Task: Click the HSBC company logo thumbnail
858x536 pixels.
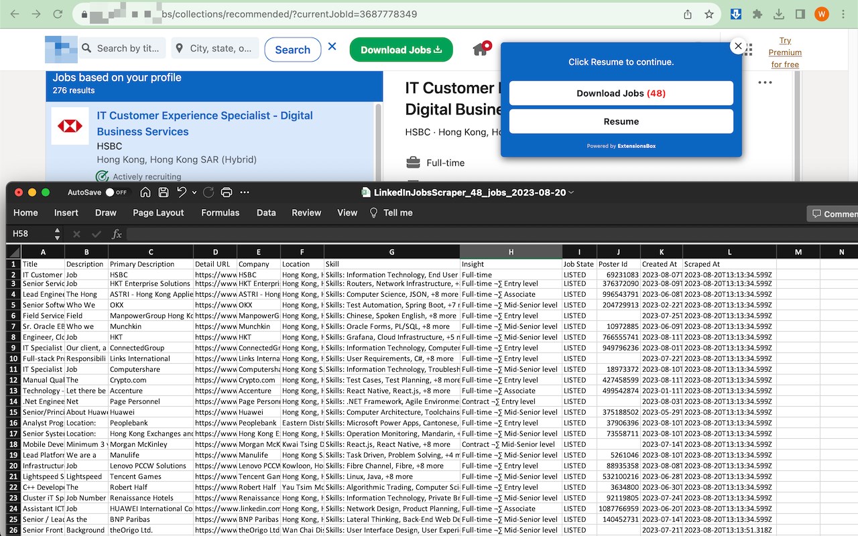Action: click(x=70, y=126)
